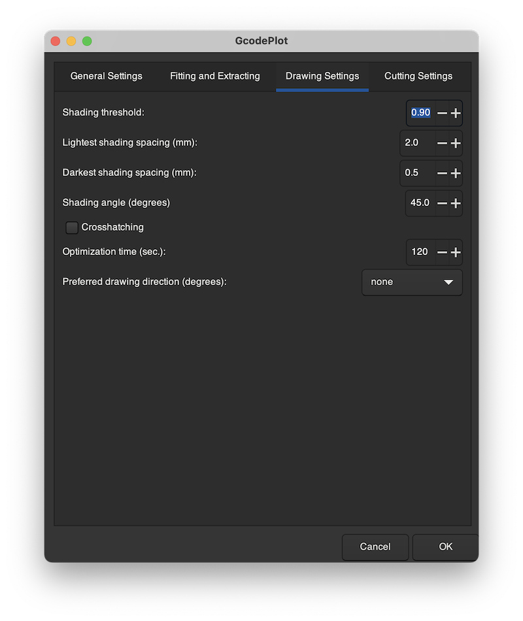
Task: Increase the Shading threshold value
Action: (x=456, y=113)
